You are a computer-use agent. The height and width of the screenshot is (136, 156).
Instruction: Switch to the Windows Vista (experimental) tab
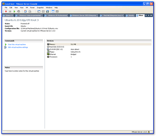(x=29, y=15)
